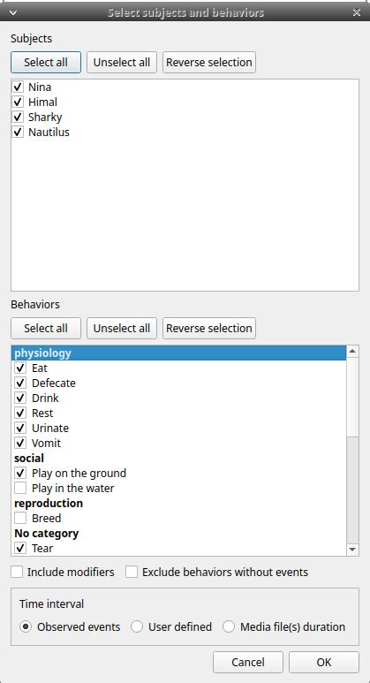370x683 pixels.
Task: Click the behaviors list scroll down arrow
Action: click(352, 550)
